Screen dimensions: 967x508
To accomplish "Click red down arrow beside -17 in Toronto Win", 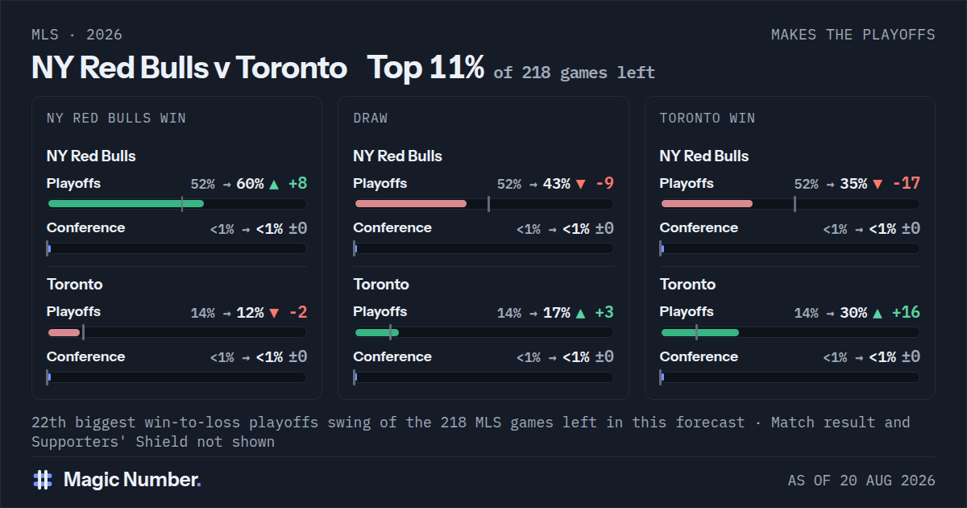I will 878,184.
